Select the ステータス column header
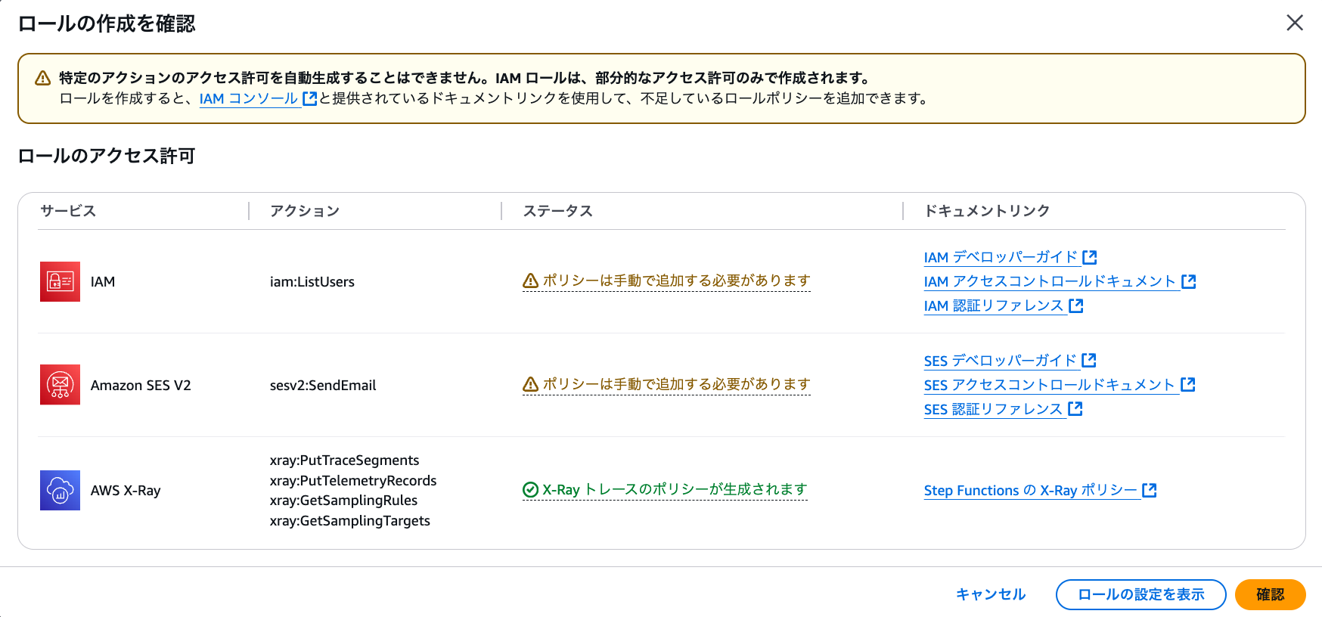 click(558, 211)
